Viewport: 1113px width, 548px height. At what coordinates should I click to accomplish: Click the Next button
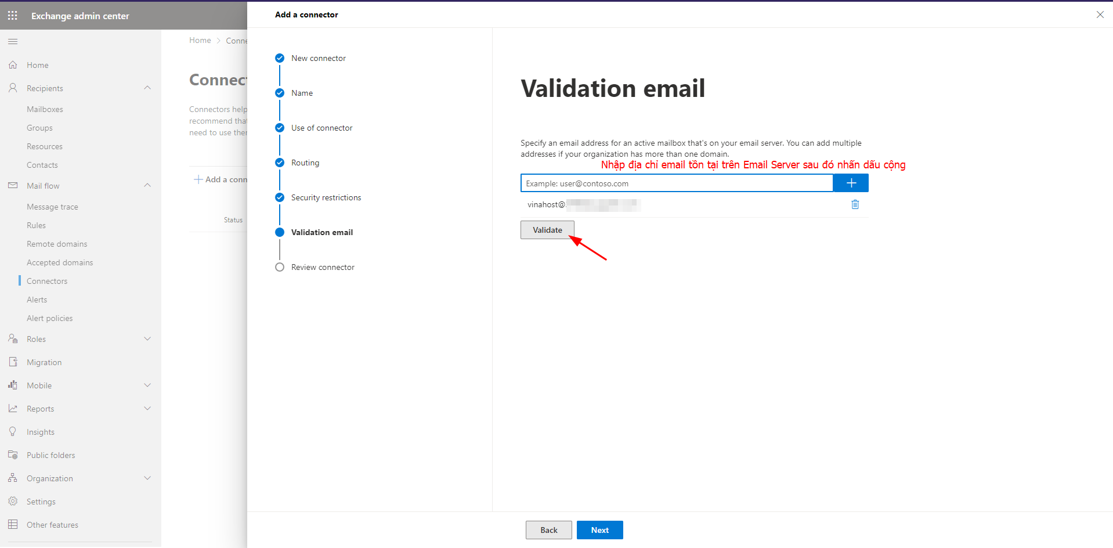point(599,530)
